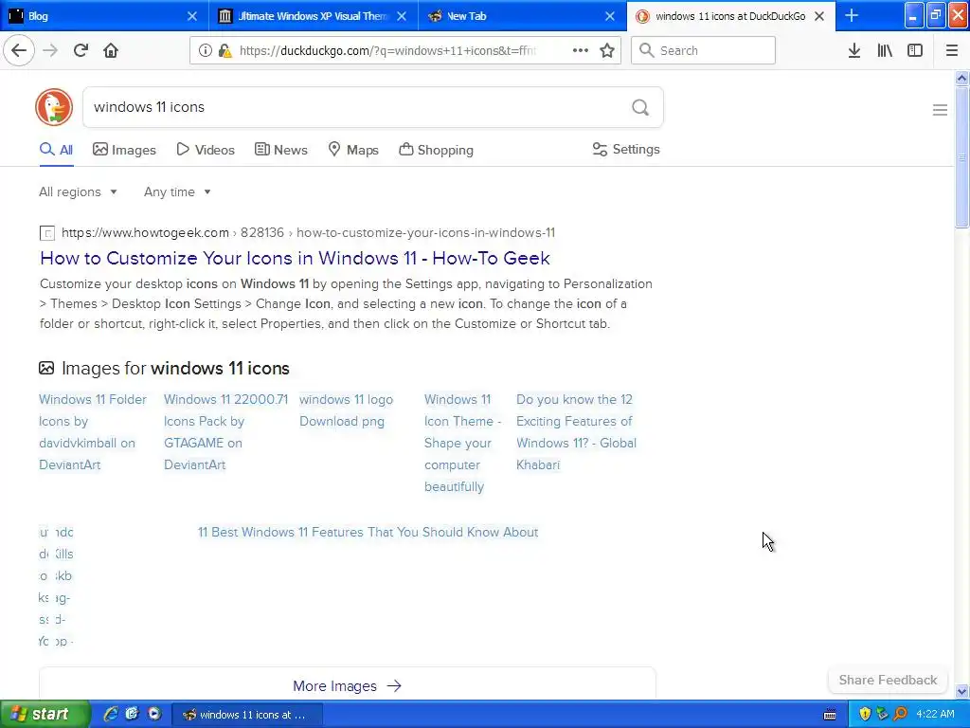Switch to News results
The height and width of the screenshot is (728, 970).
click(280, 150)
